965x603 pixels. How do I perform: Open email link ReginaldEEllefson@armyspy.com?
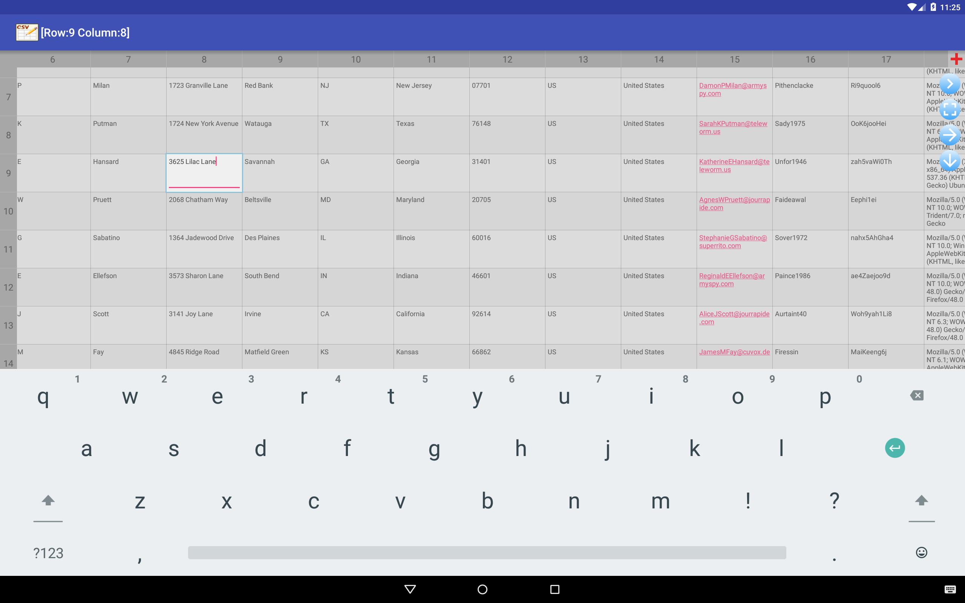[732, 280]
